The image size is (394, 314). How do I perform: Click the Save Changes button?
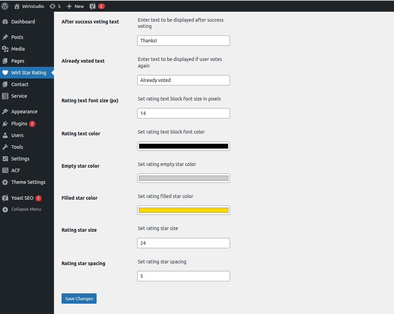pos(79,299)
